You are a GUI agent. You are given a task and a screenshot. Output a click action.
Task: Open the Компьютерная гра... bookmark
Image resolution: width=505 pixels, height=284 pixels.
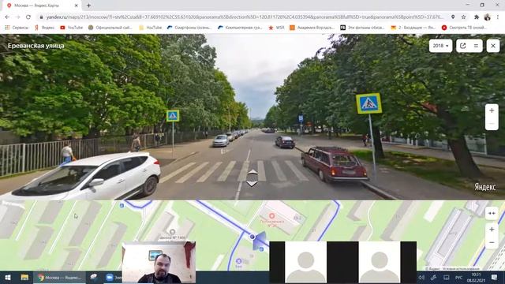[240, 28]
